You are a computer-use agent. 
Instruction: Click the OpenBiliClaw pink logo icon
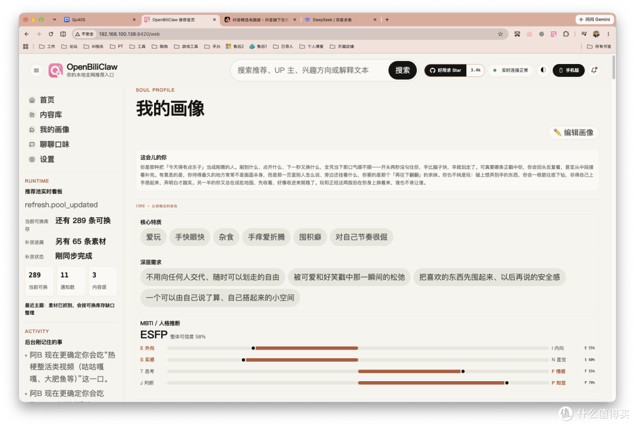click(55, 70)
